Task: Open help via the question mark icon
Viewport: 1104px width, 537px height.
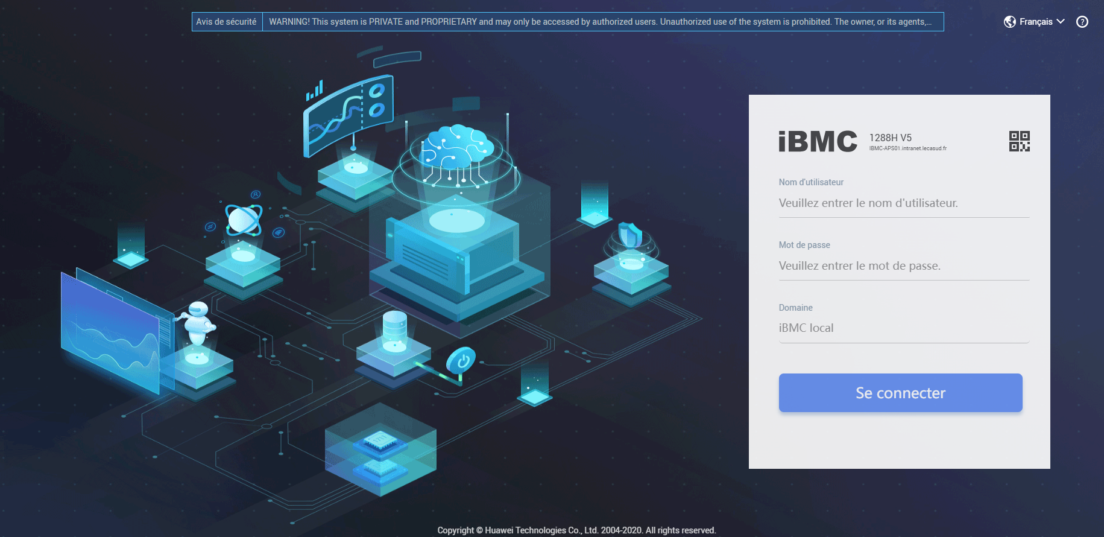Action: (x=1082, y=22)
